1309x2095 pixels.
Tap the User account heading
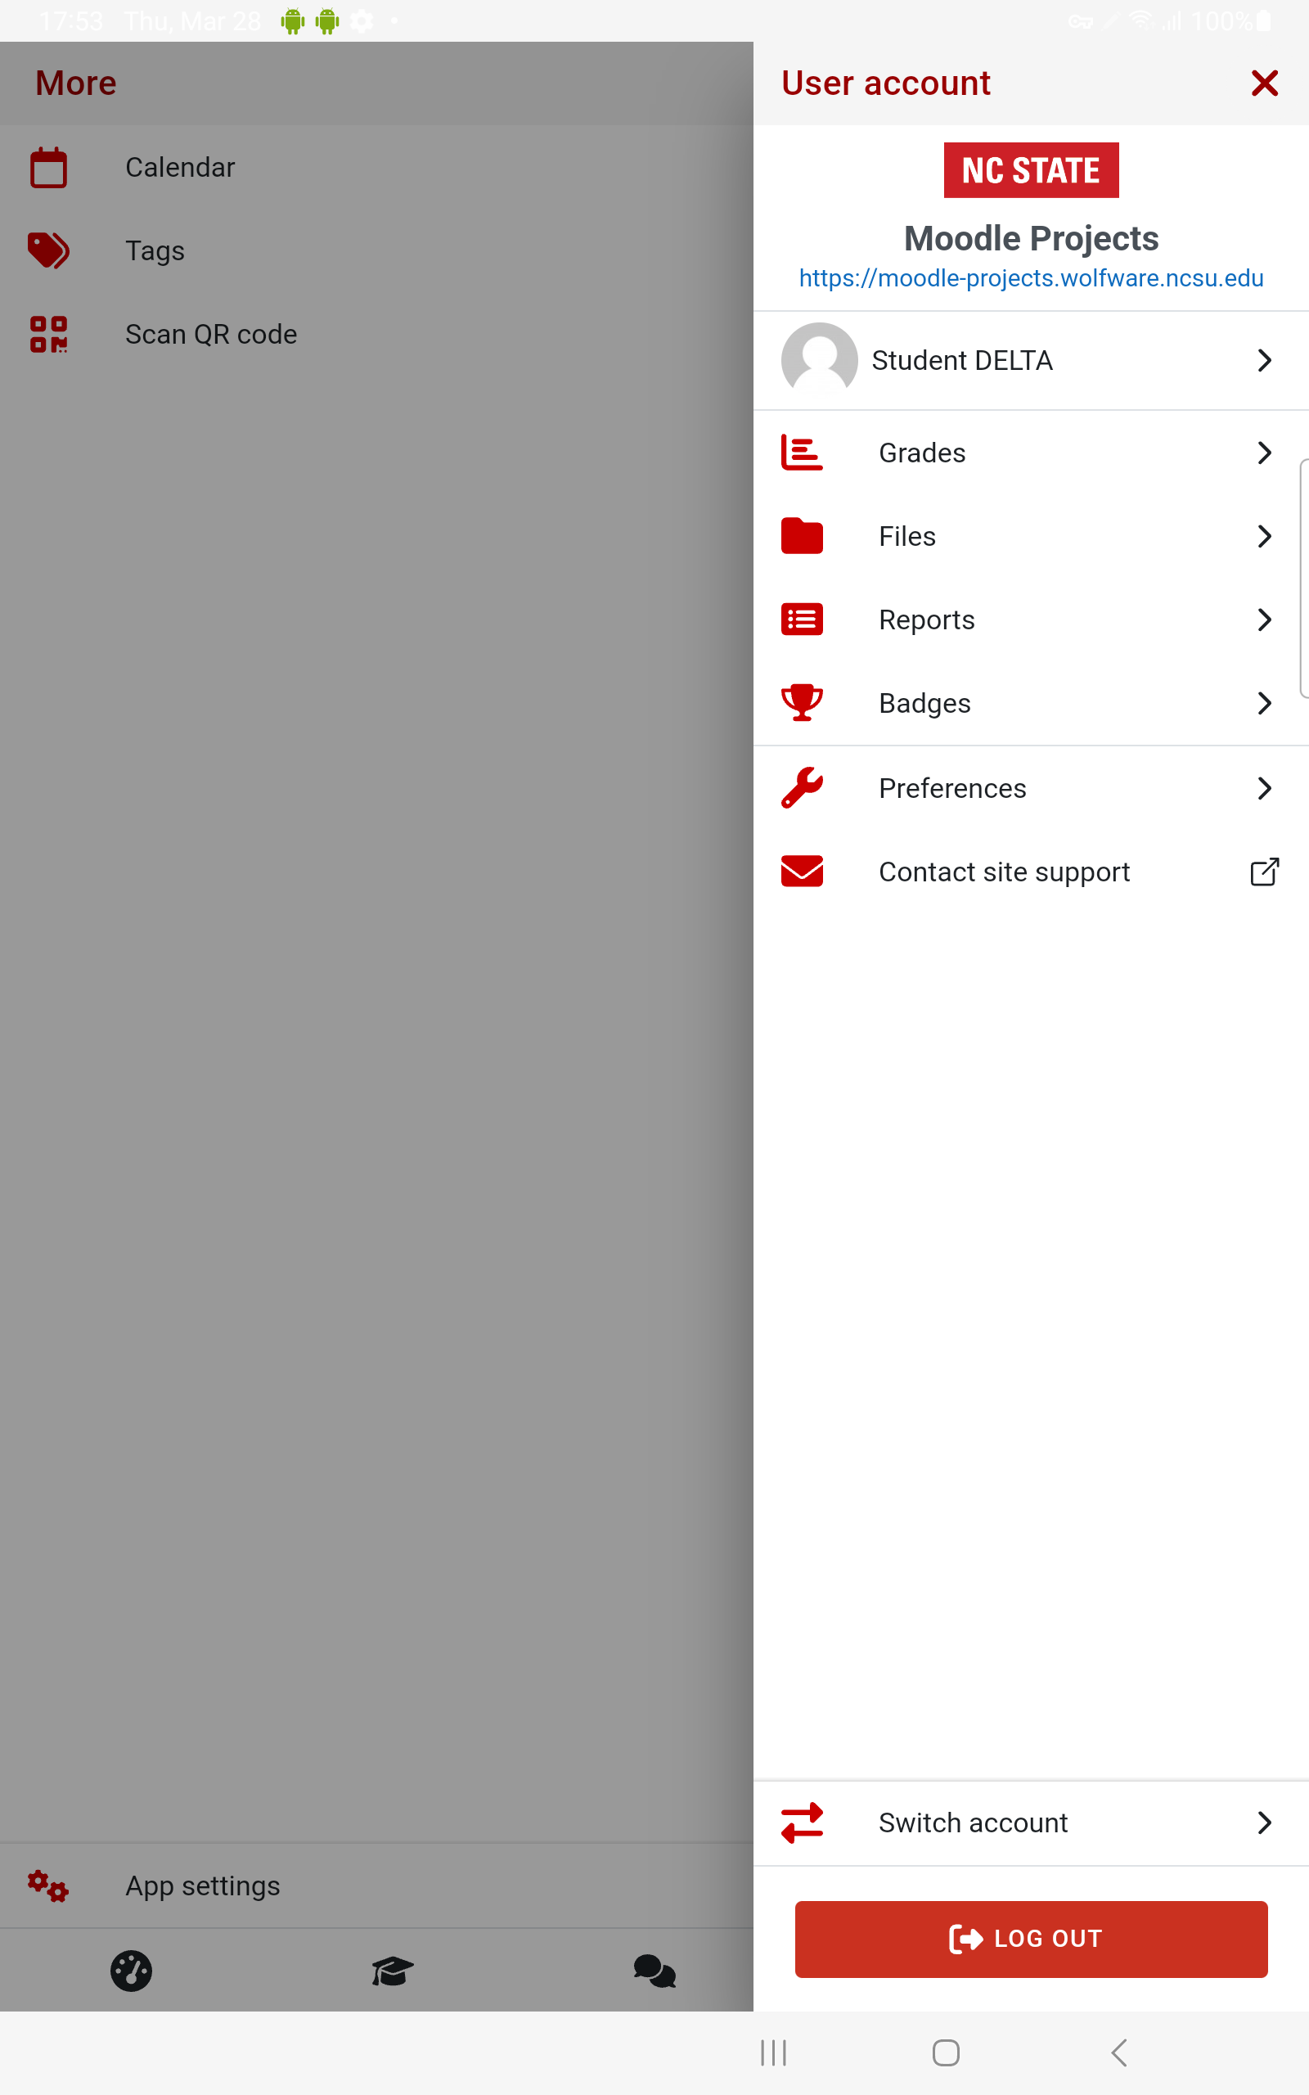click(886, 83)
